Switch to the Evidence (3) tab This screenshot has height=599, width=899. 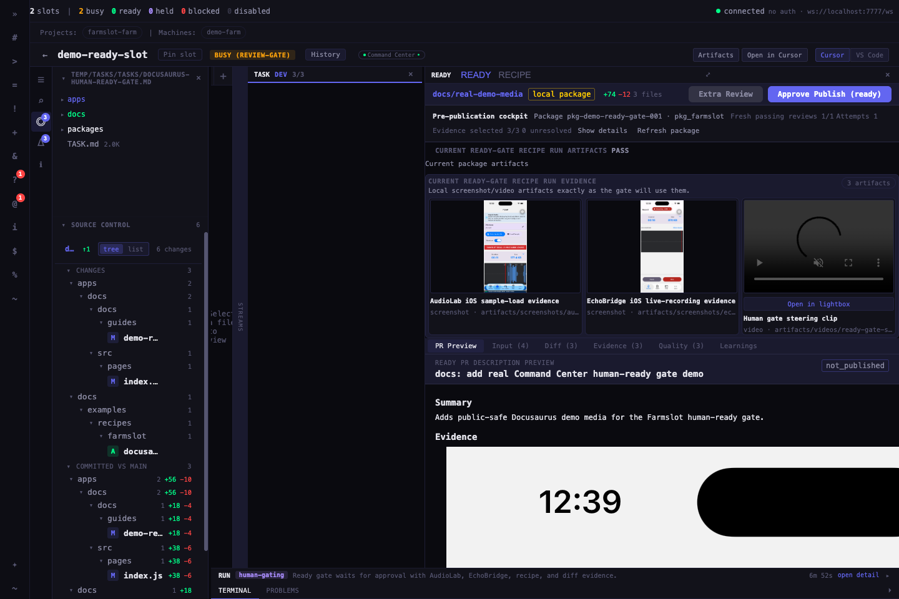[x=617, y=346]
